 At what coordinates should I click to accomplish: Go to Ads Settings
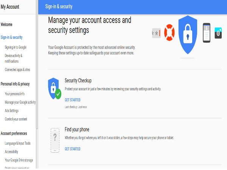click(x=11, y=111)
